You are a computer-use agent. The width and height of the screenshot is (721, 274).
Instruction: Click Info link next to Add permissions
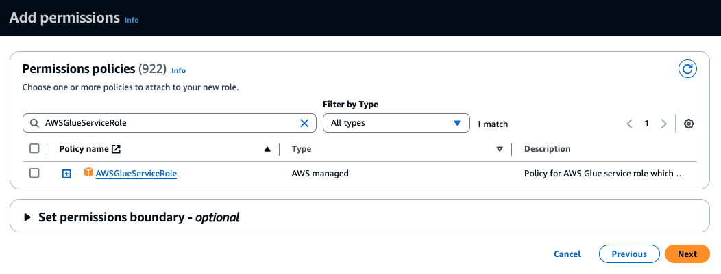[x=132, y=20]
